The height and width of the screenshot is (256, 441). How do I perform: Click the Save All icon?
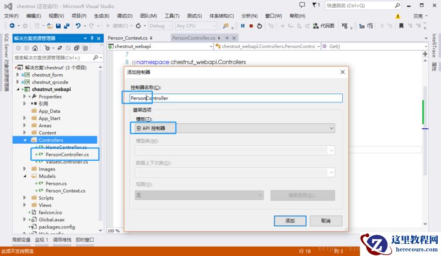pyautogui.click(x=67, y=26)
